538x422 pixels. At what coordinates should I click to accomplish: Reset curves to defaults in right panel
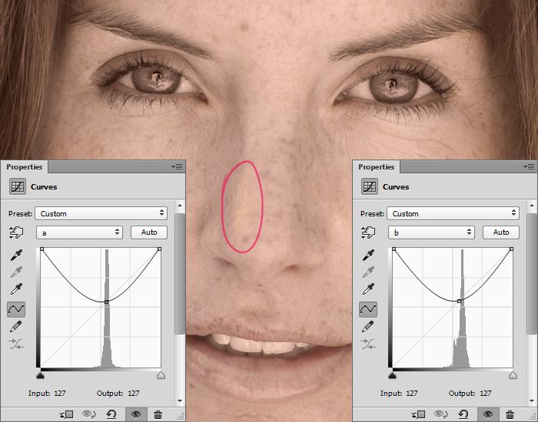point(464,414)
